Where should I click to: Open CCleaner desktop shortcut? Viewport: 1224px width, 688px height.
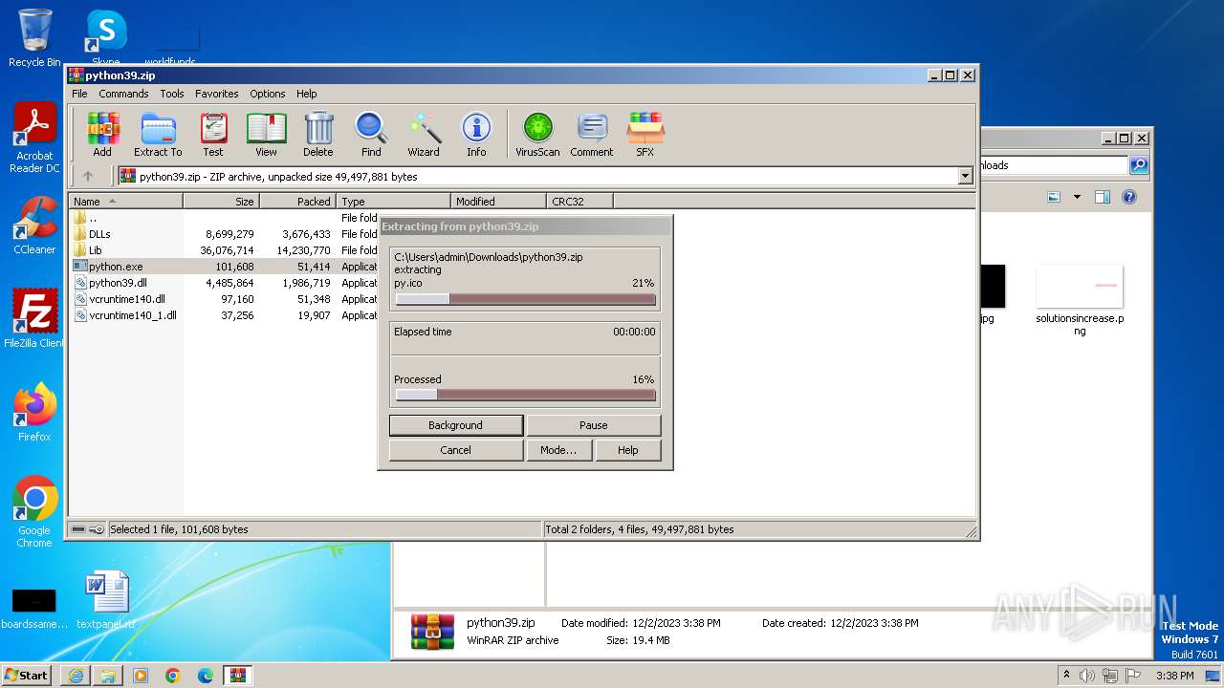coord(34,226)
